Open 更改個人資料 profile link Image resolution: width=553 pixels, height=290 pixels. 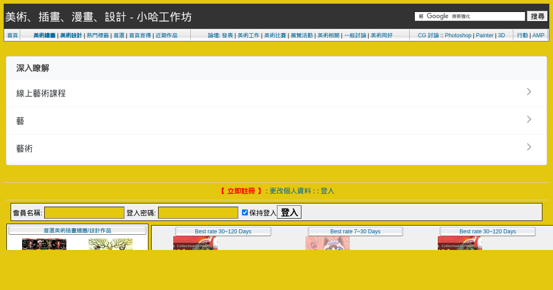pyautogui.click(x=290, y=191)
